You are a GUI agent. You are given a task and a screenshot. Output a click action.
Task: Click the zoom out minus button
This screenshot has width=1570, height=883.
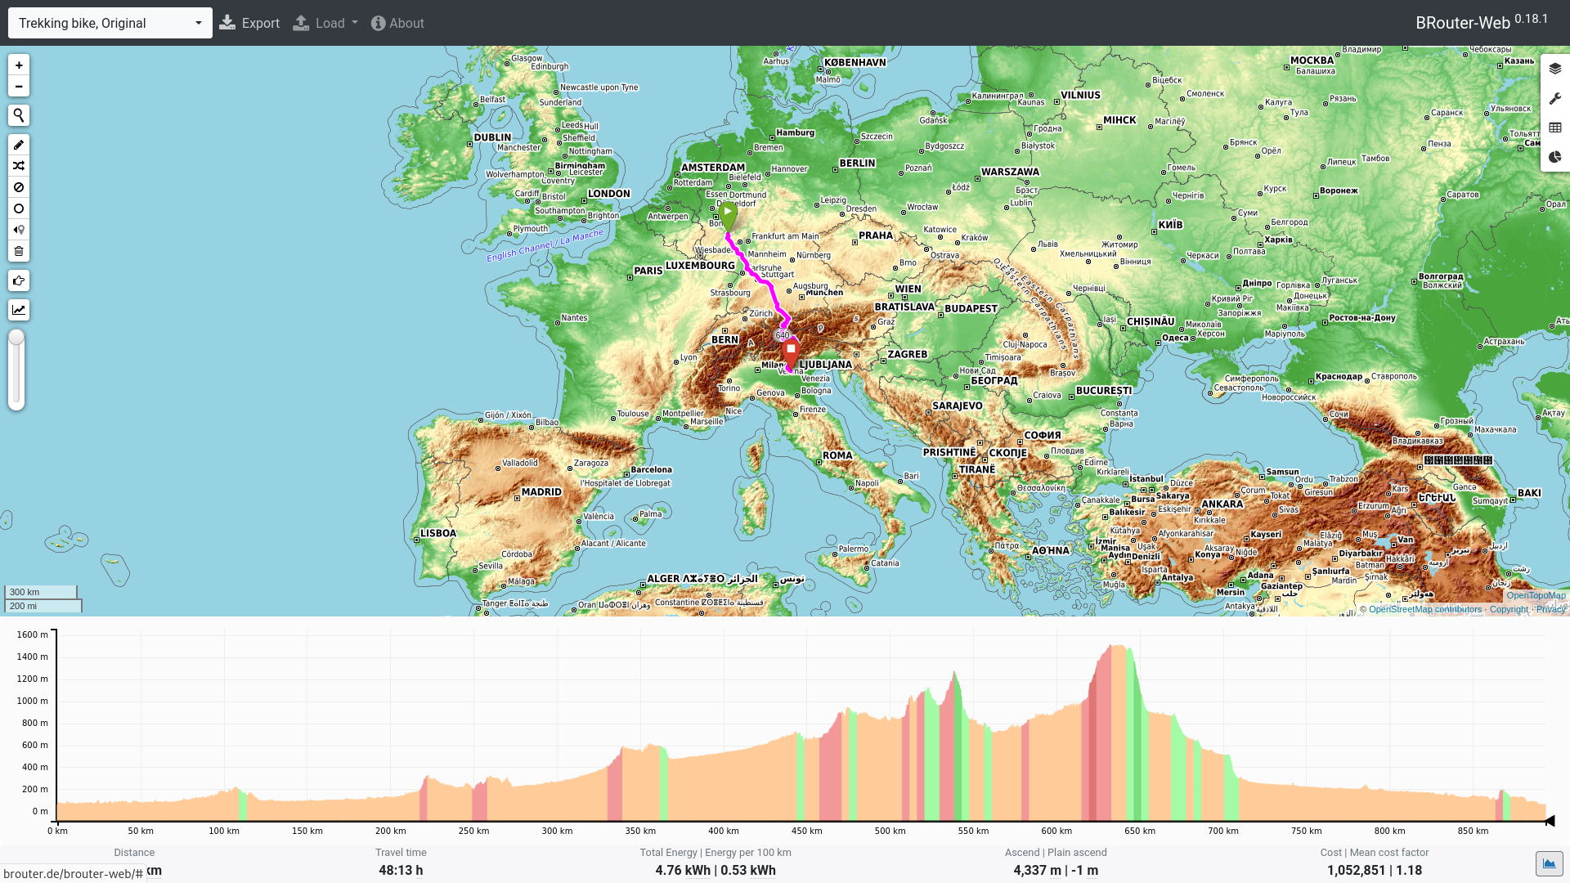[x=19, y=87]
